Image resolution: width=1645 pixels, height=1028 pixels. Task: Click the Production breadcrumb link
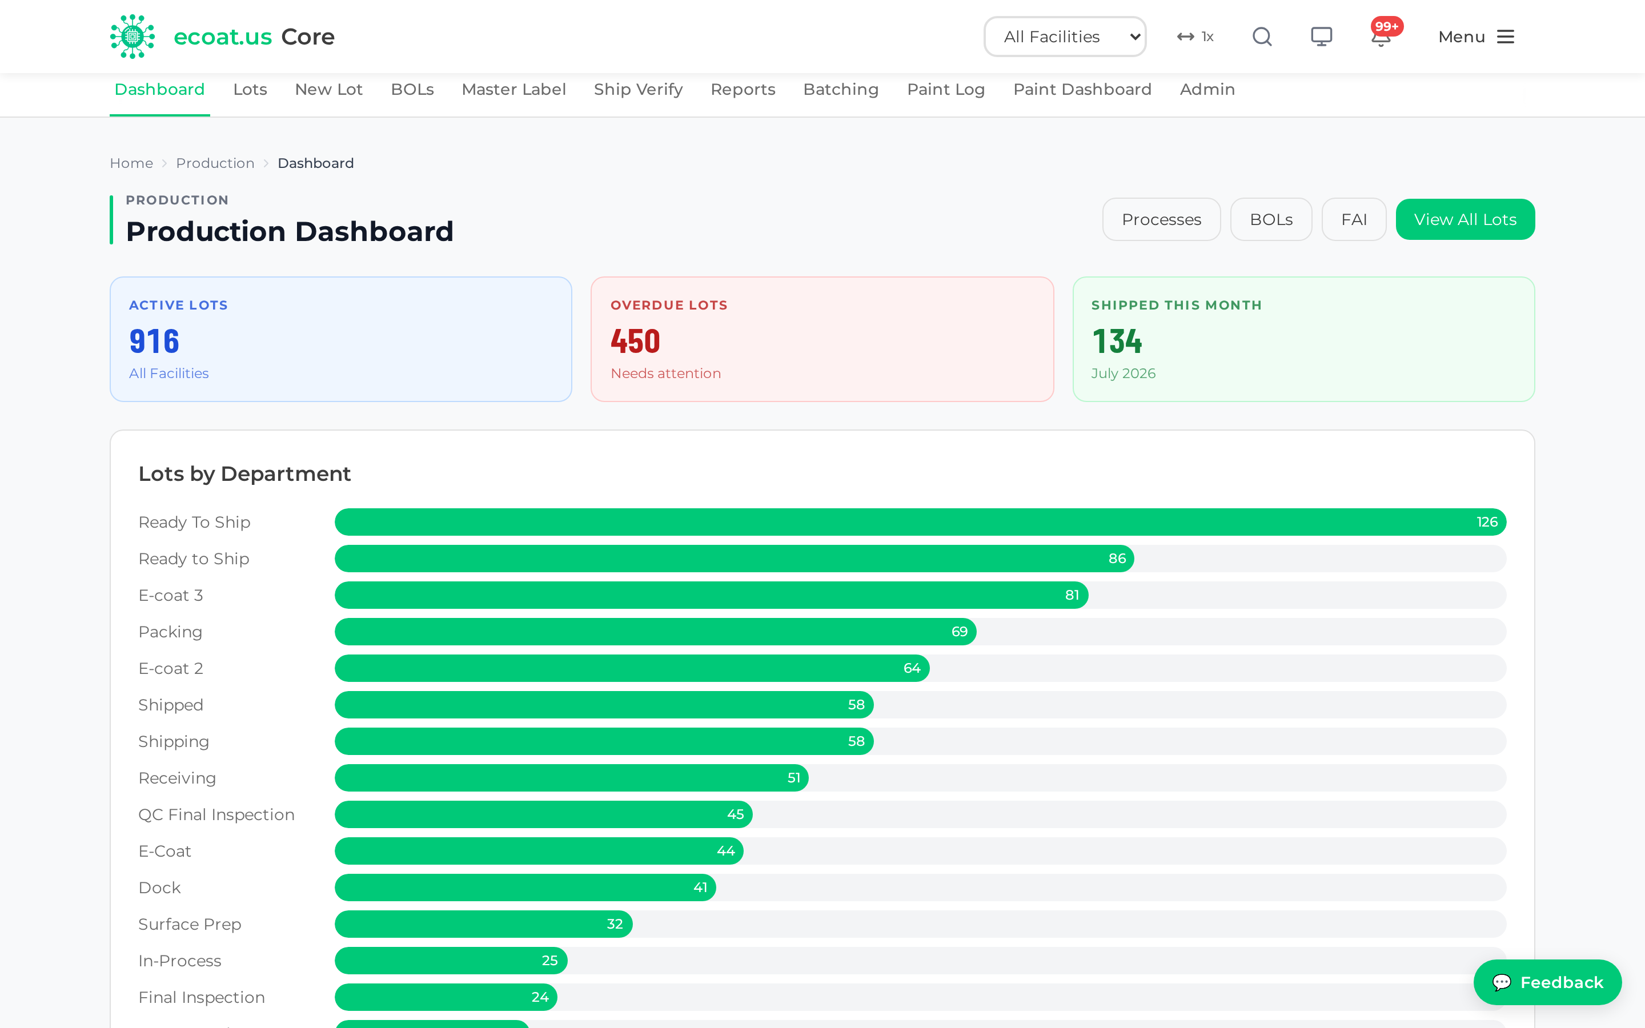[x=215, y=163]
